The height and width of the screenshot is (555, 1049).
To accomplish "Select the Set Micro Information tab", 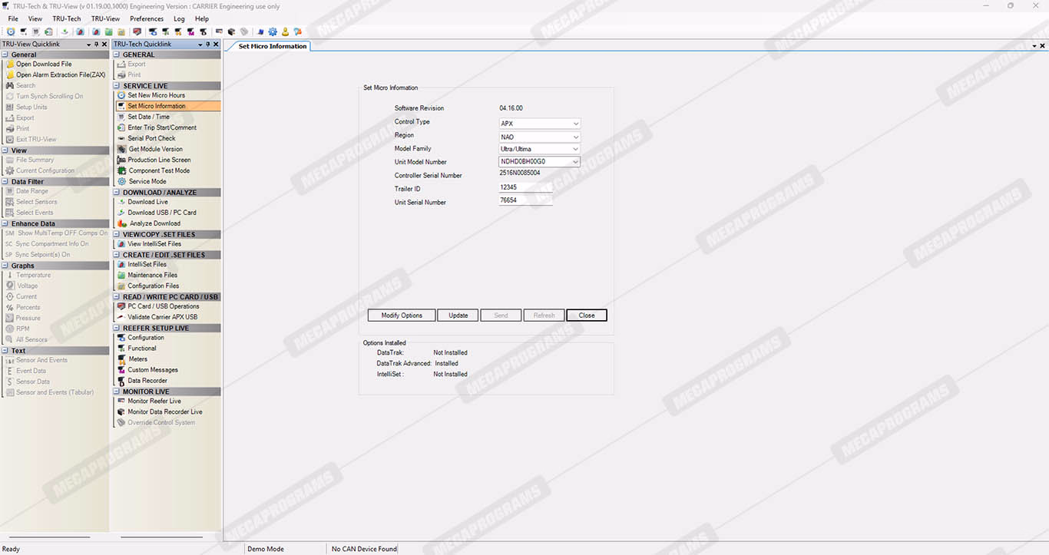I will coord(272,46).
